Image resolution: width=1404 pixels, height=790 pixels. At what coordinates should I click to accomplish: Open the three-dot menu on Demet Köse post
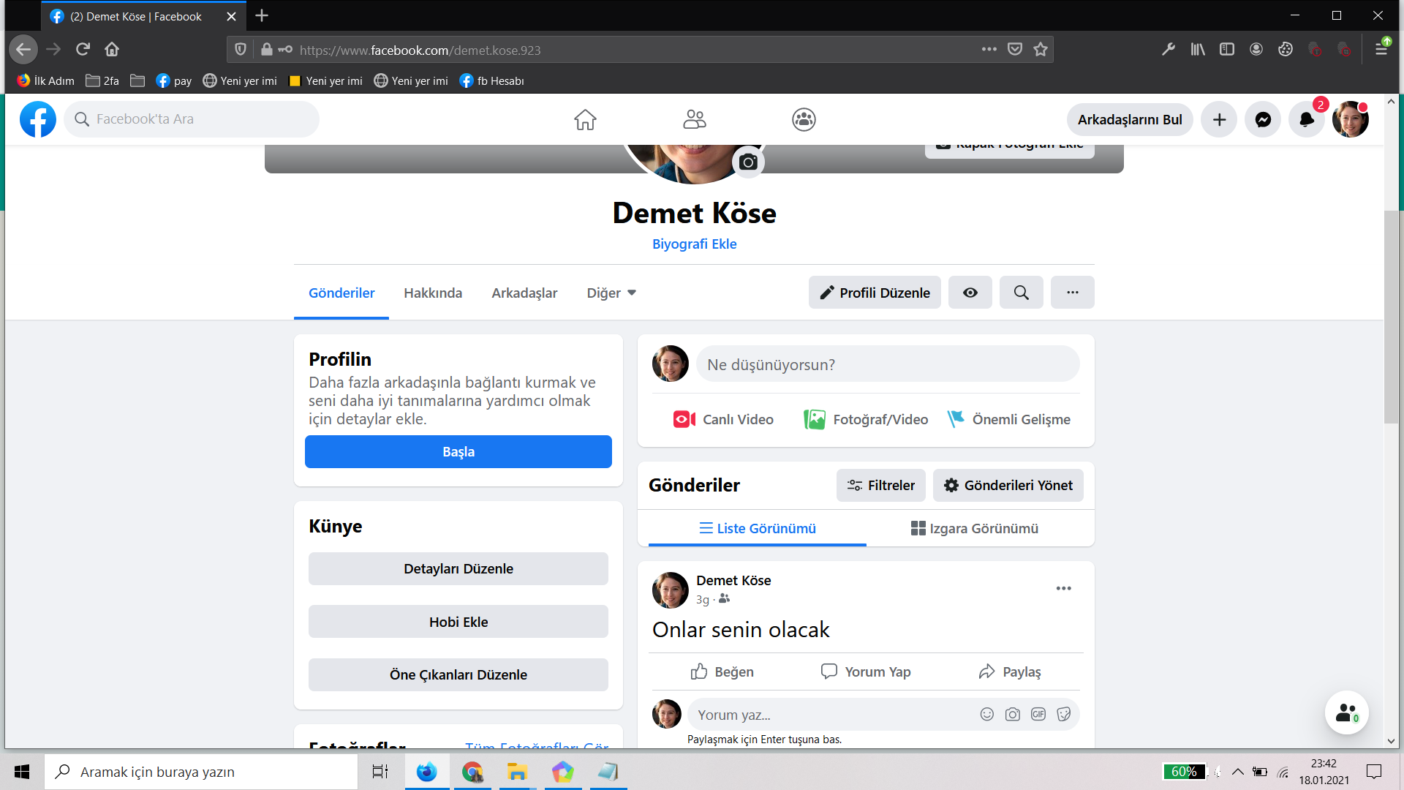[1064, 588]
